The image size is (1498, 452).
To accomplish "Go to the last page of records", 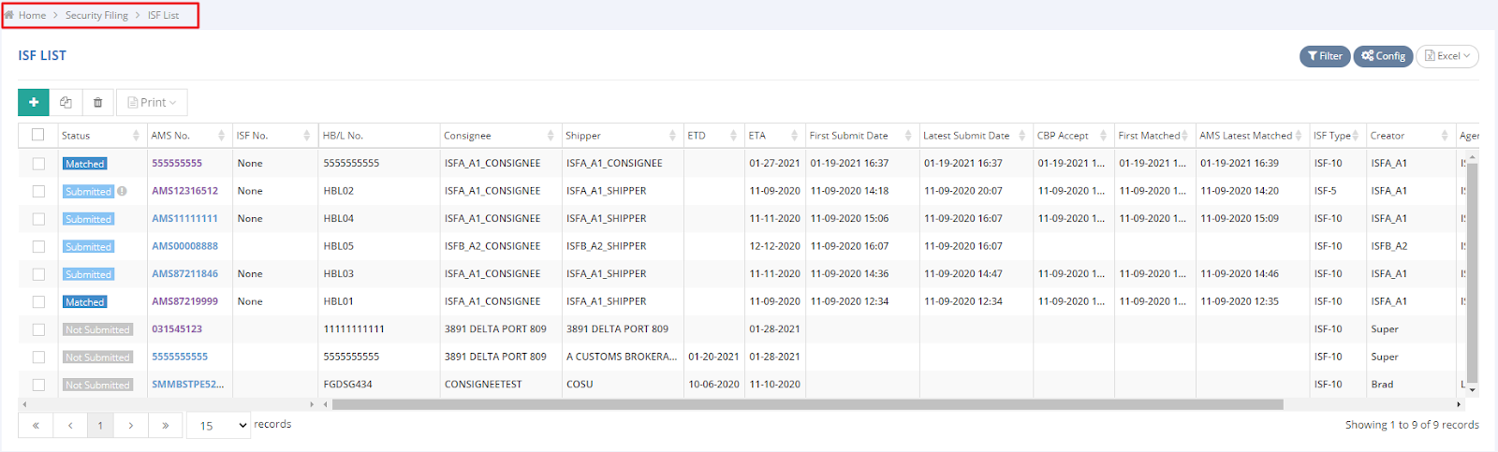I will click(x=166, y=426).
